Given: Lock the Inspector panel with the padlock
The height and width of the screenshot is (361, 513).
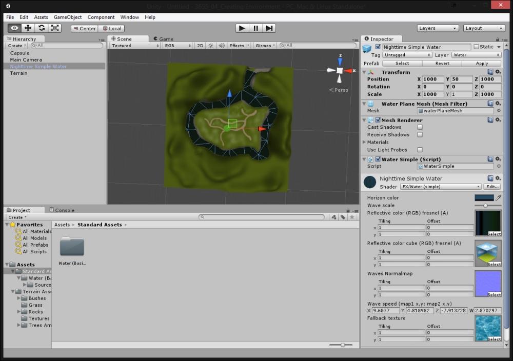Looking at the screenshot, I should click(x=497, y=39).
